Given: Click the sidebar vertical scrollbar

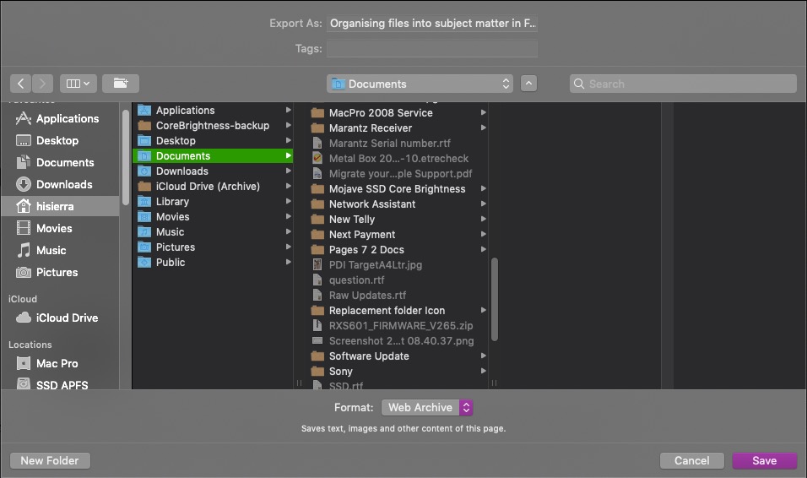Looking at the screenshot, I should (x=126, y=157).
